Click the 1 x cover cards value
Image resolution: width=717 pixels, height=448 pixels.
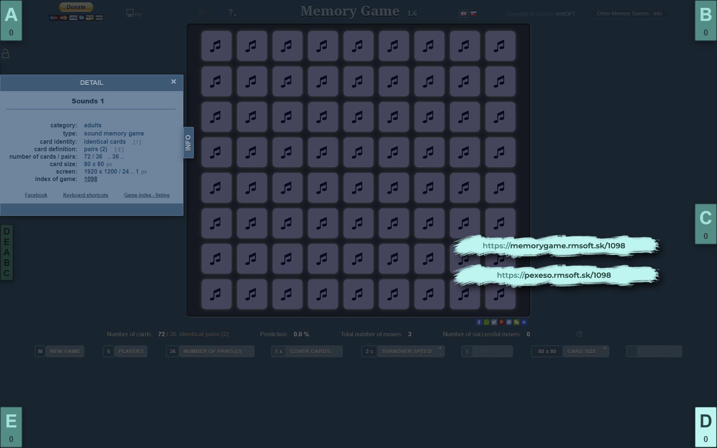click(278, 351)
